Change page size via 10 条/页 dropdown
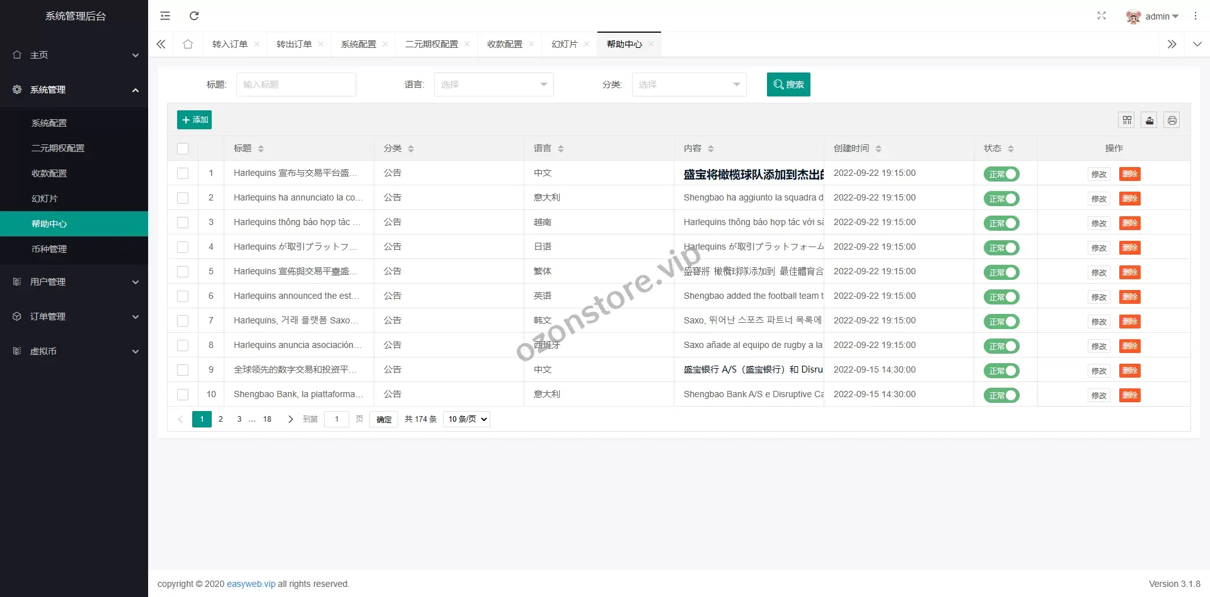Image resolution: width=1210 pixels, height=597 pixels. [466, 419]
